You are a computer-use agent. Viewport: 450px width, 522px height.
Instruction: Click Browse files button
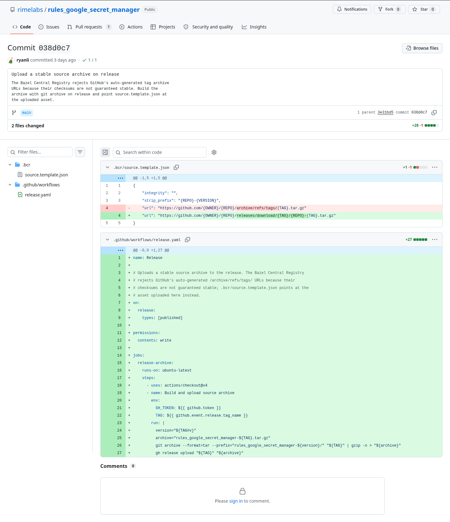[x=422, y=48]
